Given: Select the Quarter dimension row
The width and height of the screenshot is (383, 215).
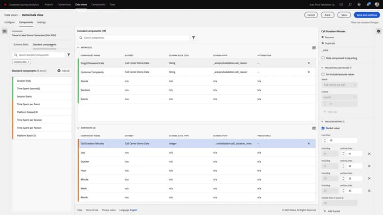Looking at the screenshot, I should 197,161.
